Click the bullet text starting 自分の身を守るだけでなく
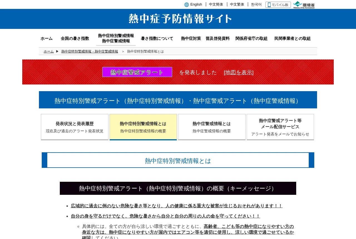Viewport: 356px width, 239px height. 165,216
